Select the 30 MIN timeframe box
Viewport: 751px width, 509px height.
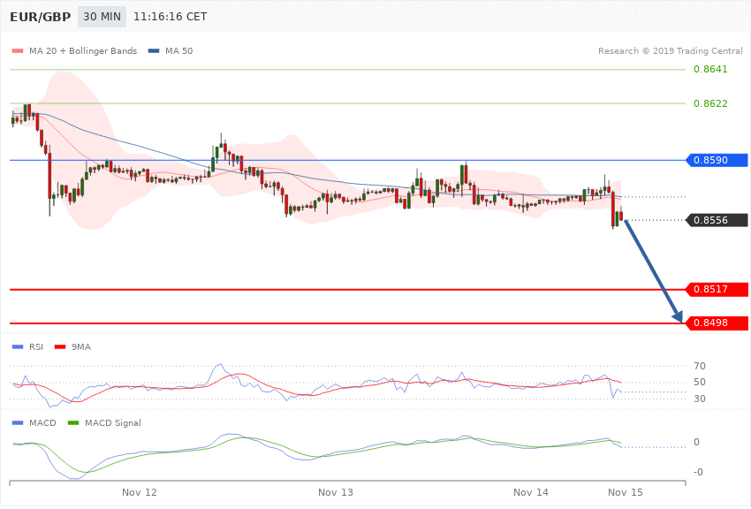click(x=101, y=17)
